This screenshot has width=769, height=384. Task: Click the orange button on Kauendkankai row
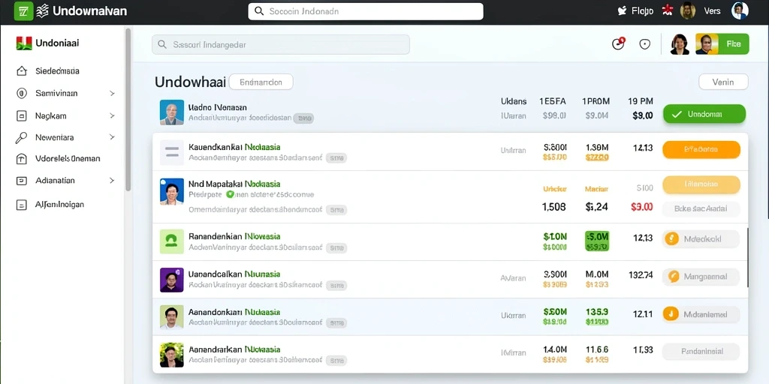click(701, 150)
